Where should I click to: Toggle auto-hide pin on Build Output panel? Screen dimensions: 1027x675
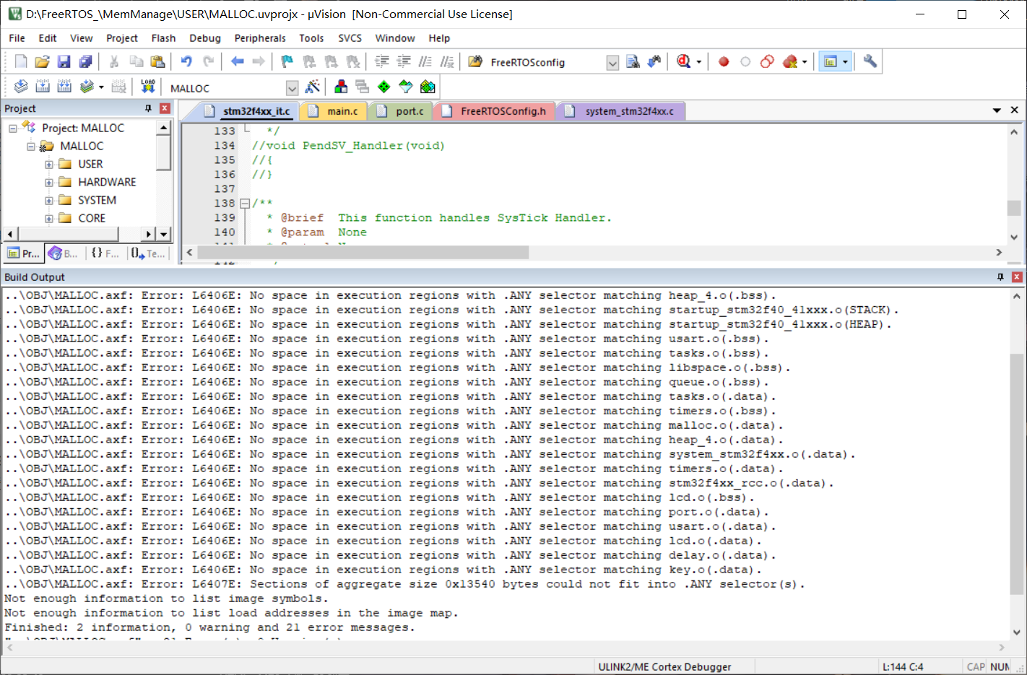(x=1000, y=276)
